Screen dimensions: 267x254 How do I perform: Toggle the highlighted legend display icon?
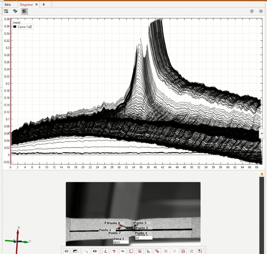tap(24, 11)
